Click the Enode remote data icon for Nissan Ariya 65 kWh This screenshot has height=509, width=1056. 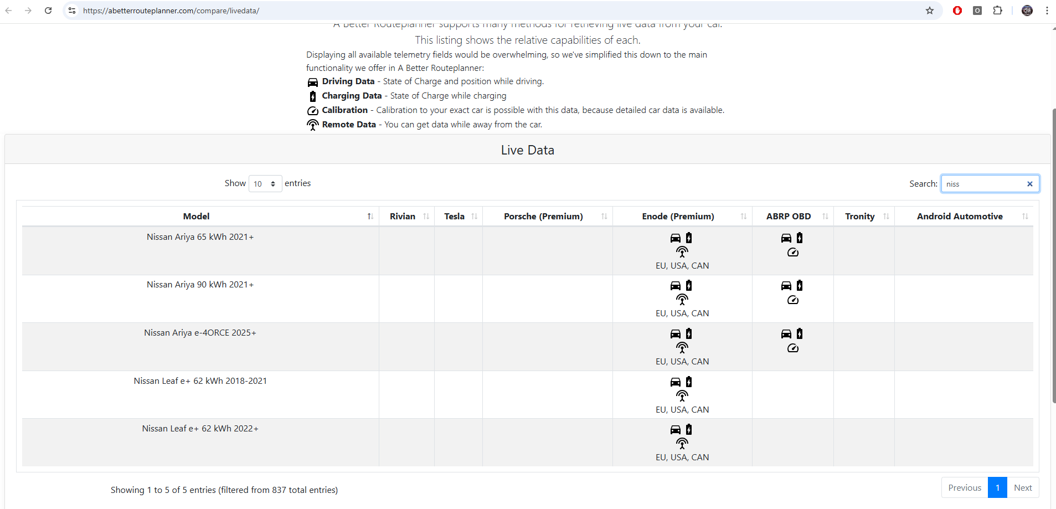click(x=682, y=252)
